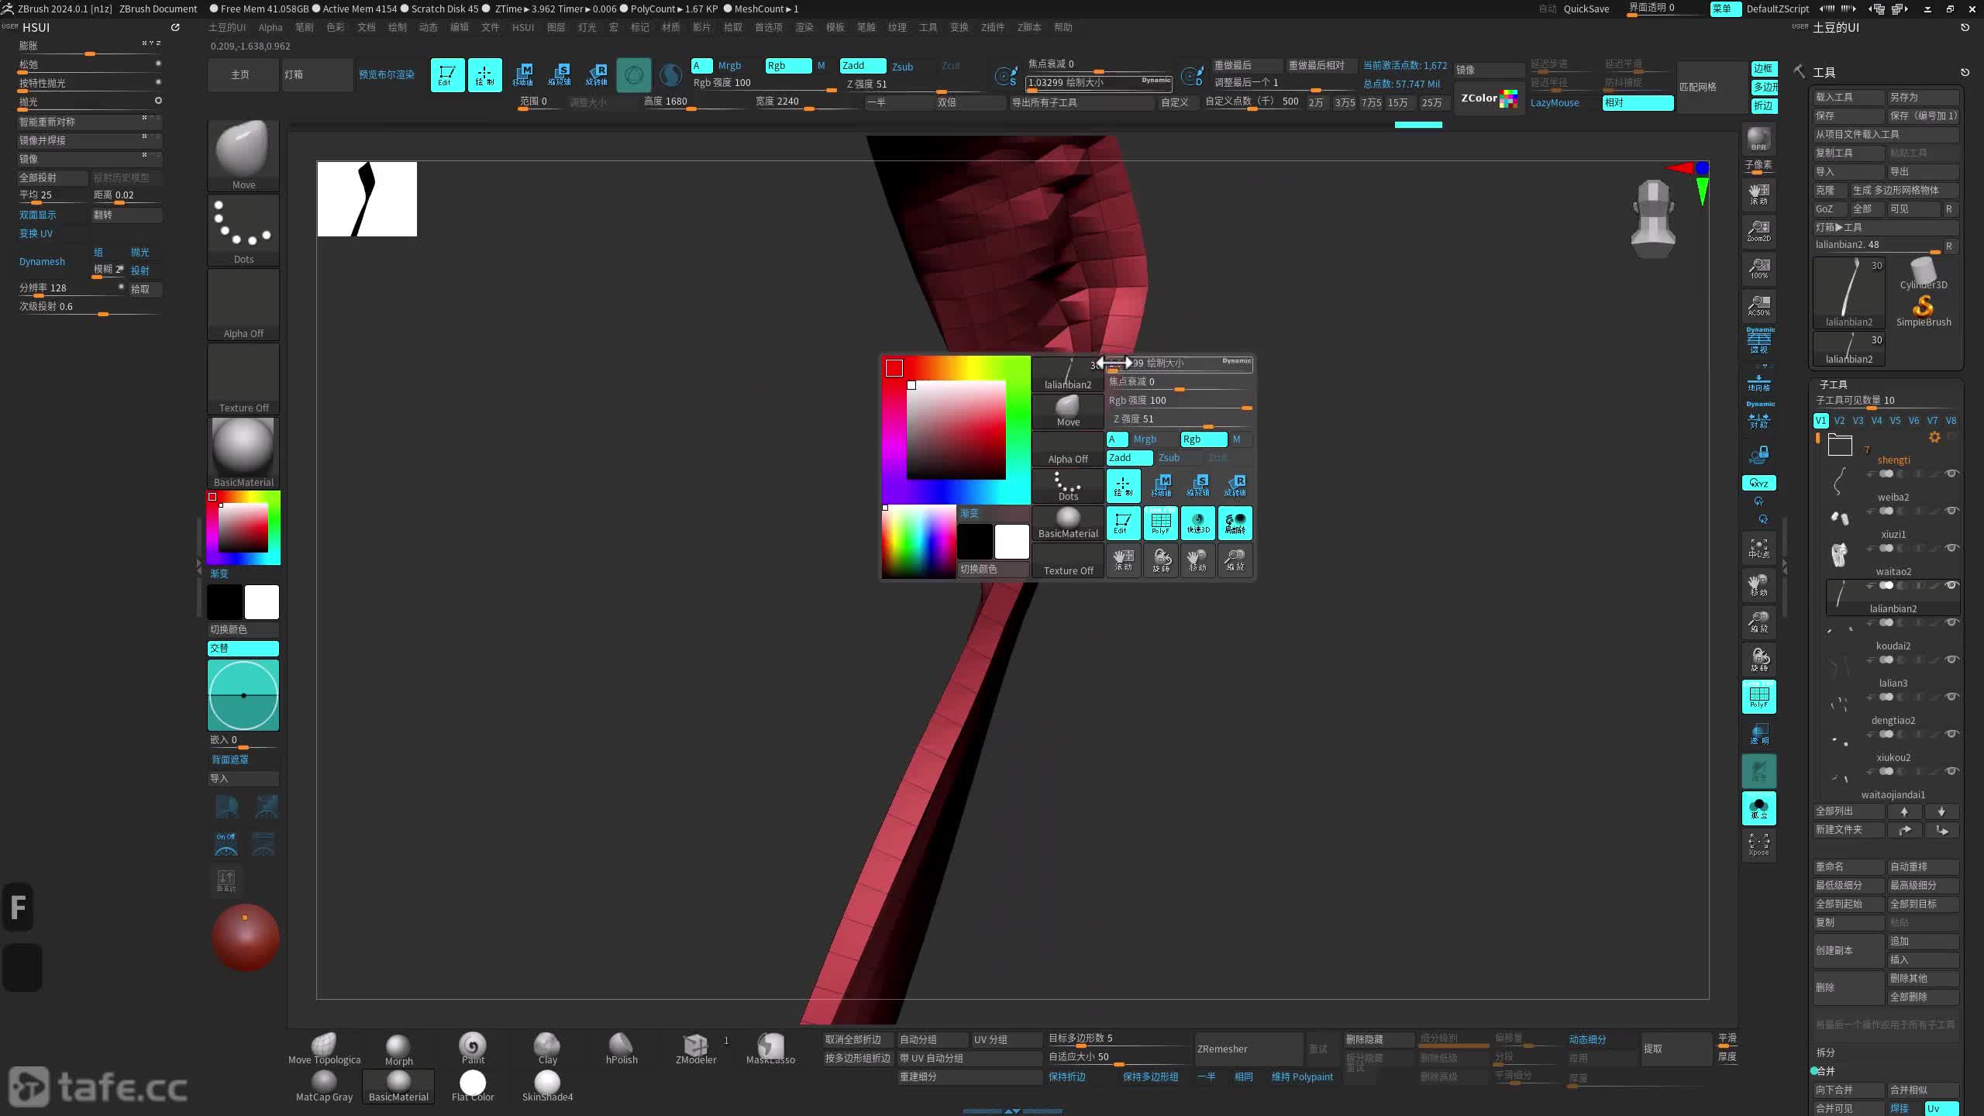Click the QuickSave button
The width and height of the screenshot is (1984, 1116).
coord(1586,9)
